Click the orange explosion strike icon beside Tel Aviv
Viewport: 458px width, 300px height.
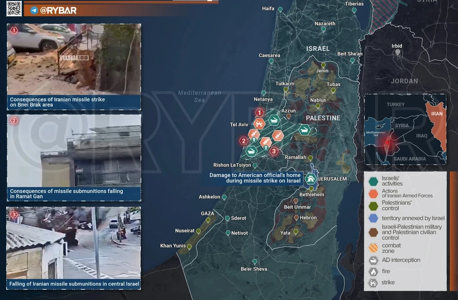point(259,124)
